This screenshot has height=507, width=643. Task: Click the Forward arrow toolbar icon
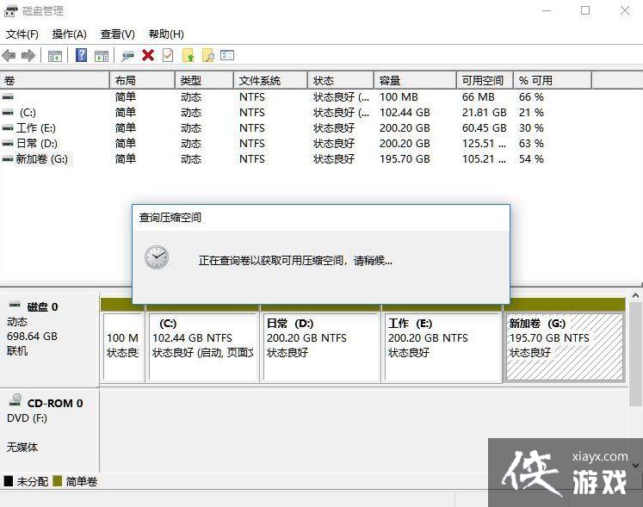(x=28, y=55)
